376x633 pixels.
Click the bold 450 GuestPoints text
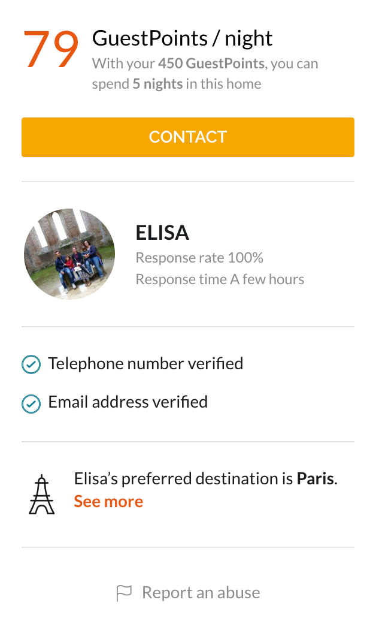tap(211, 64)
